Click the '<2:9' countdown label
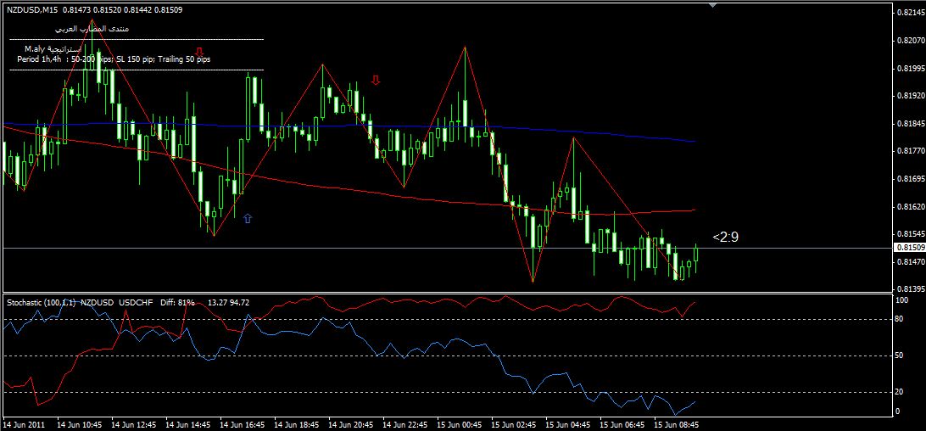 pyautogui.click(x=725, y=237)
